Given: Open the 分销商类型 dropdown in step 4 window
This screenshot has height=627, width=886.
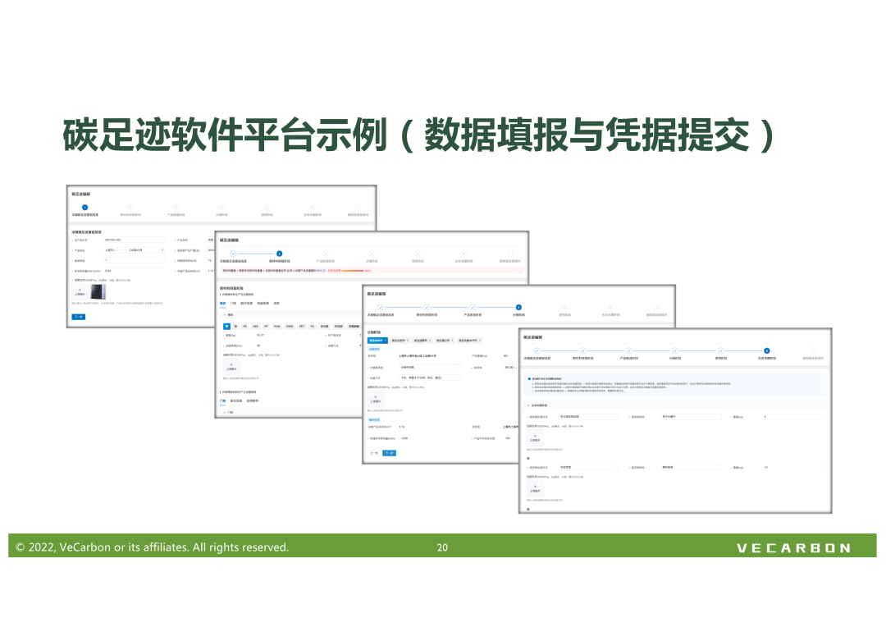Looking at the screenshot, I should [x=431, y=367].
